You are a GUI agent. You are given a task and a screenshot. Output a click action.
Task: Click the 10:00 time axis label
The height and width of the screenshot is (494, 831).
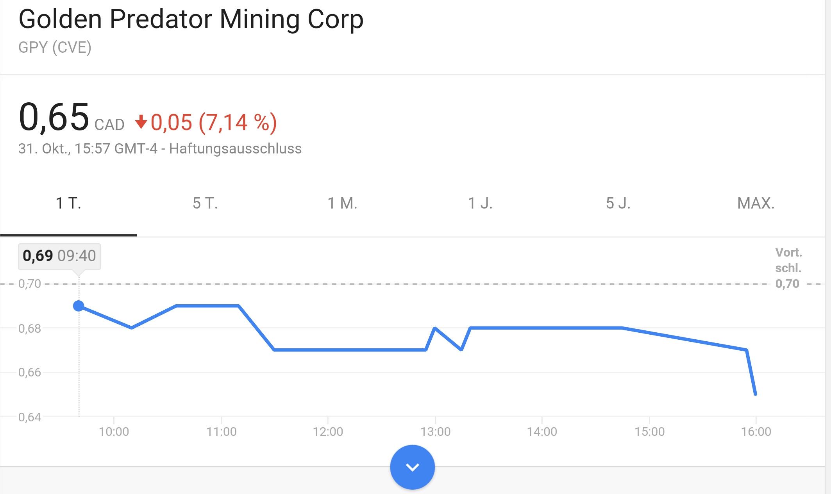pyautogui.click(x=114, y=432)
